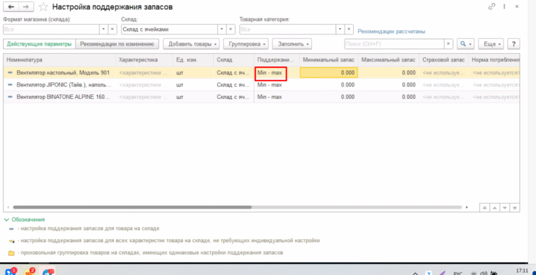The width and height of the screenshot is (536, 275).
Task: Click the horizontal table scrollbar
Action: tap(157, 208)
